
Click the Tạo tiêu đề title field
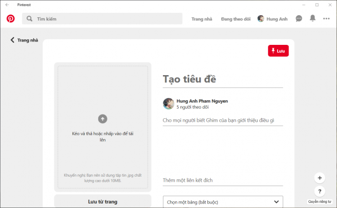point(223,79)
